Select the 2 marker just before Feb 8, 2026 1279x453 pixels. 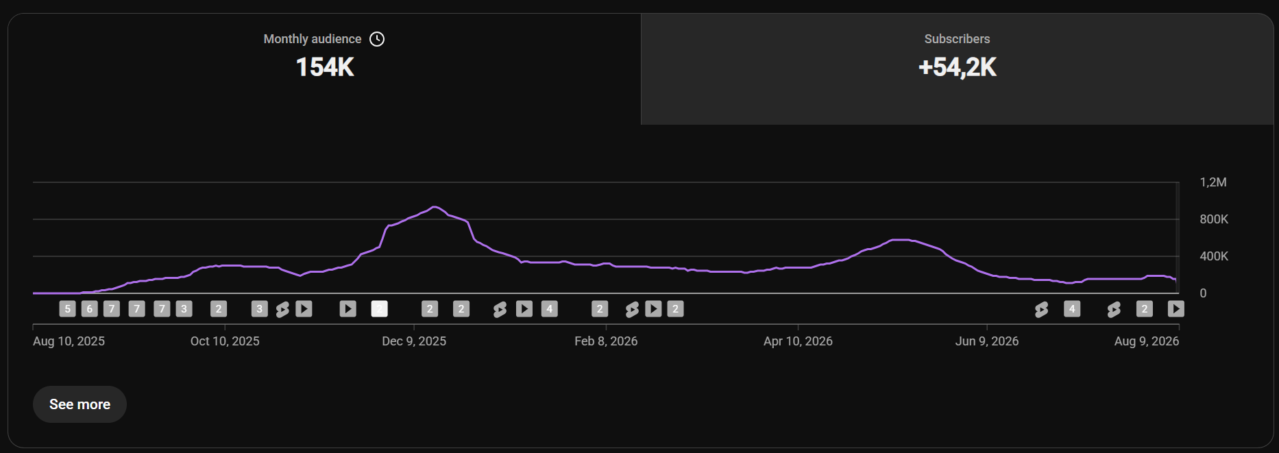coord(600,309)
